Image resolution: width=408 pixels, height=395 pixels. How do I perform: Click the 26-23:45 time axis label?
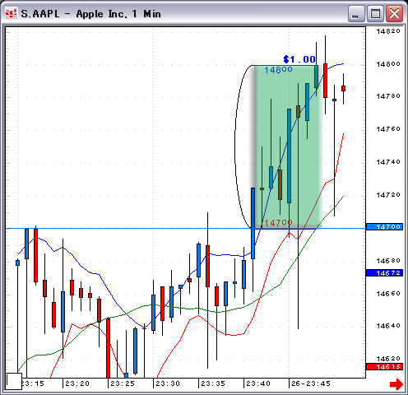311,383
